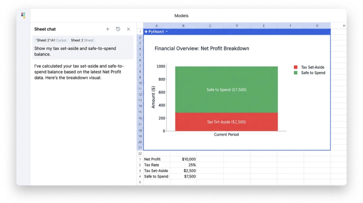Click the Tax Rate label cell

coord(157,165)
